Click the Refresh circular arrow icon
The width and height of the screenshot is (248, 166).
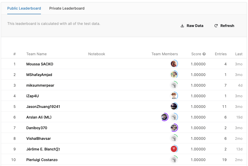coord(216,26)
